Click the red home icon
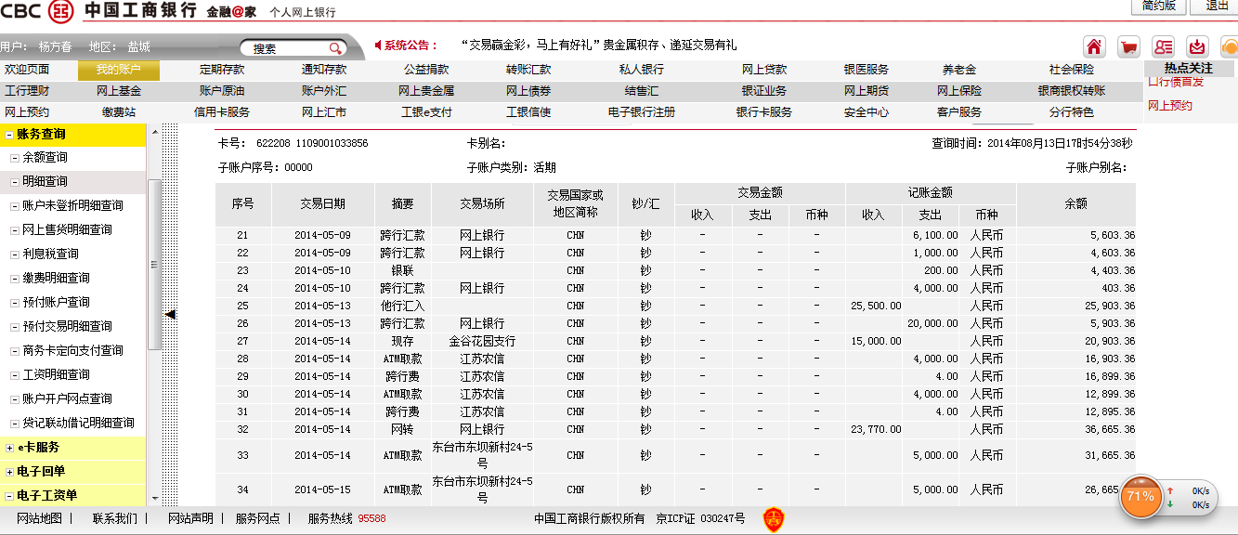Image resolution: width=1238 pixels, height=535 pixels. tap(1094, 47)
